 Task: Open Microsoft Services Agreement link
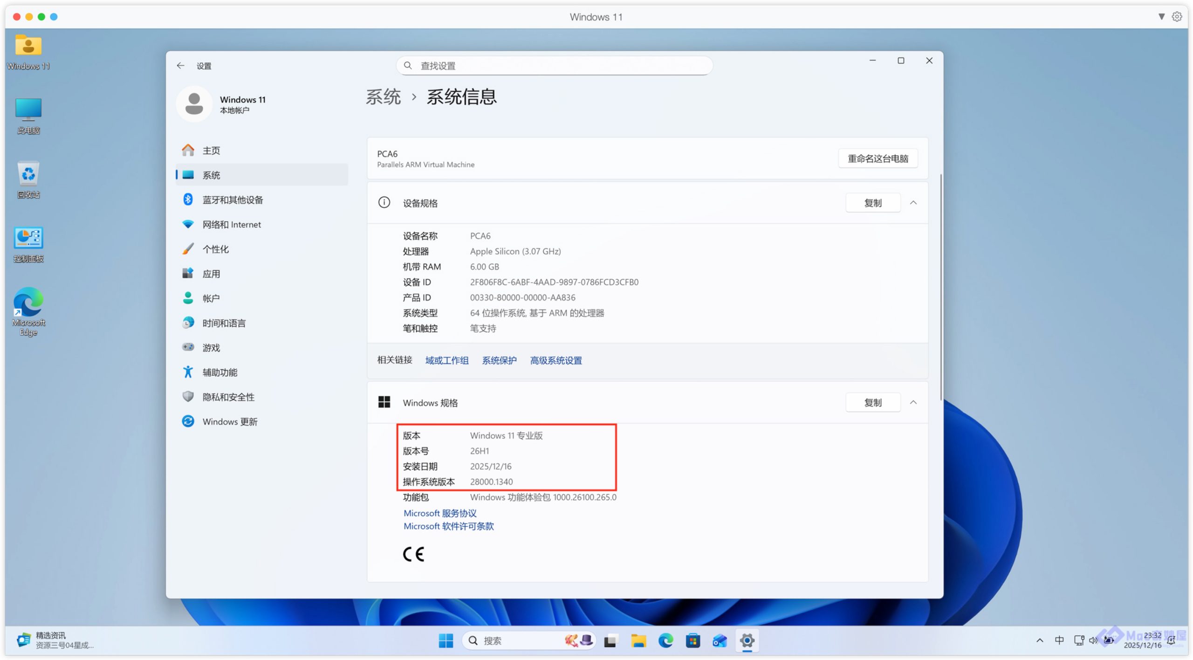coord(439,513)
